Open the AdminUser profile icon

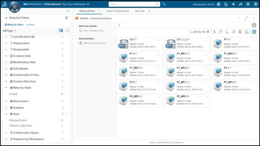point(219,4)
